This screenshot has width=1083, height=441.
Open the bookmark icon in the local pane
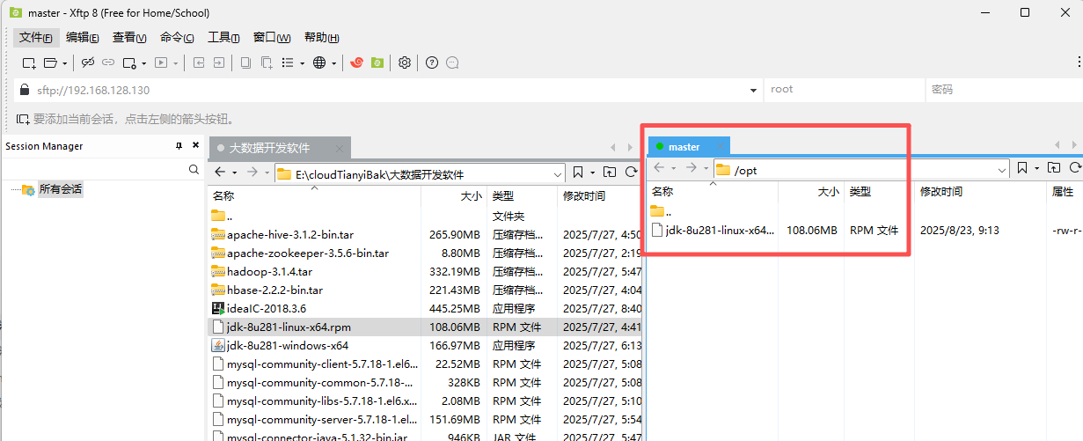[578, 173]
